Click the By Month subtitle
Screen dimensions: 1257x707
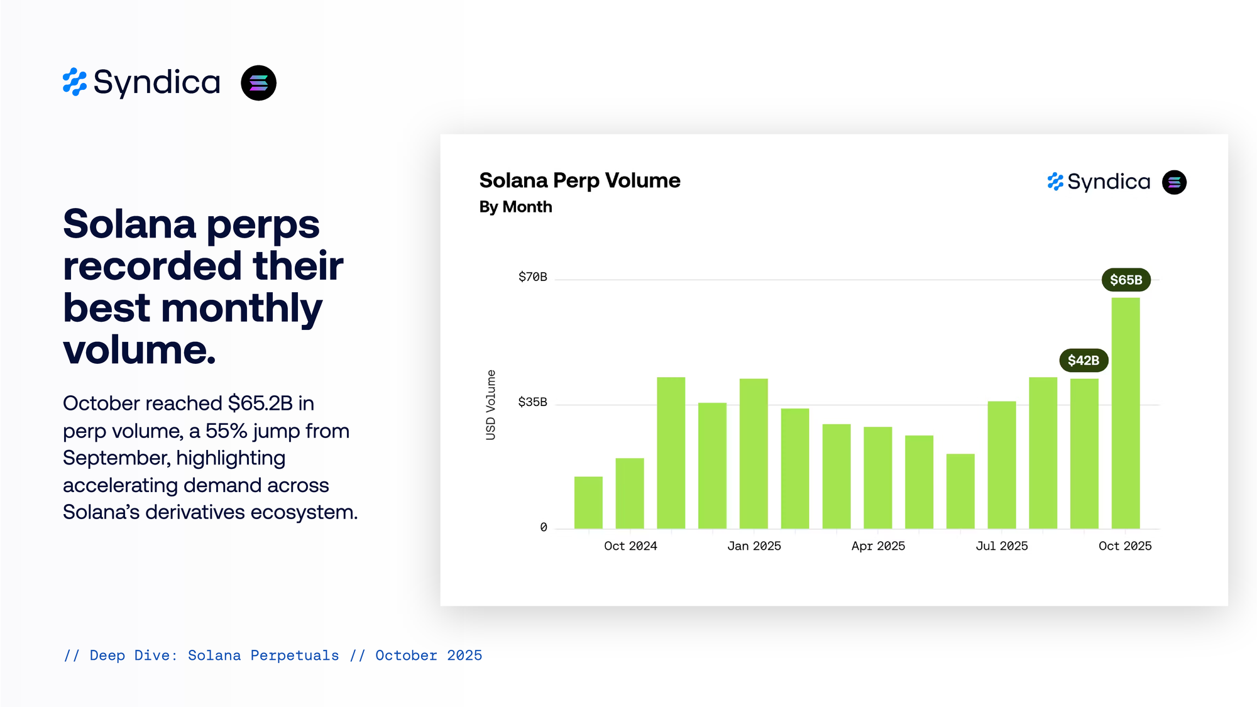tap(515, 207)
